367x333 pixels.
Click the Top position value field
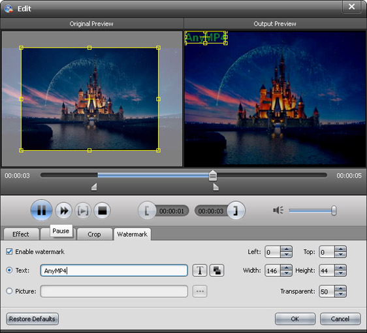click(327, 252)
